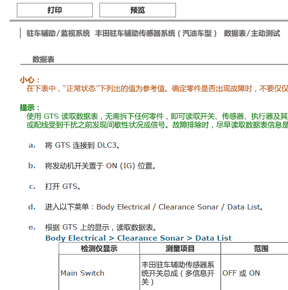Click the hint line starting 或配线受到干扰之前
The image size is (288, 290).
tap(157, 125)
